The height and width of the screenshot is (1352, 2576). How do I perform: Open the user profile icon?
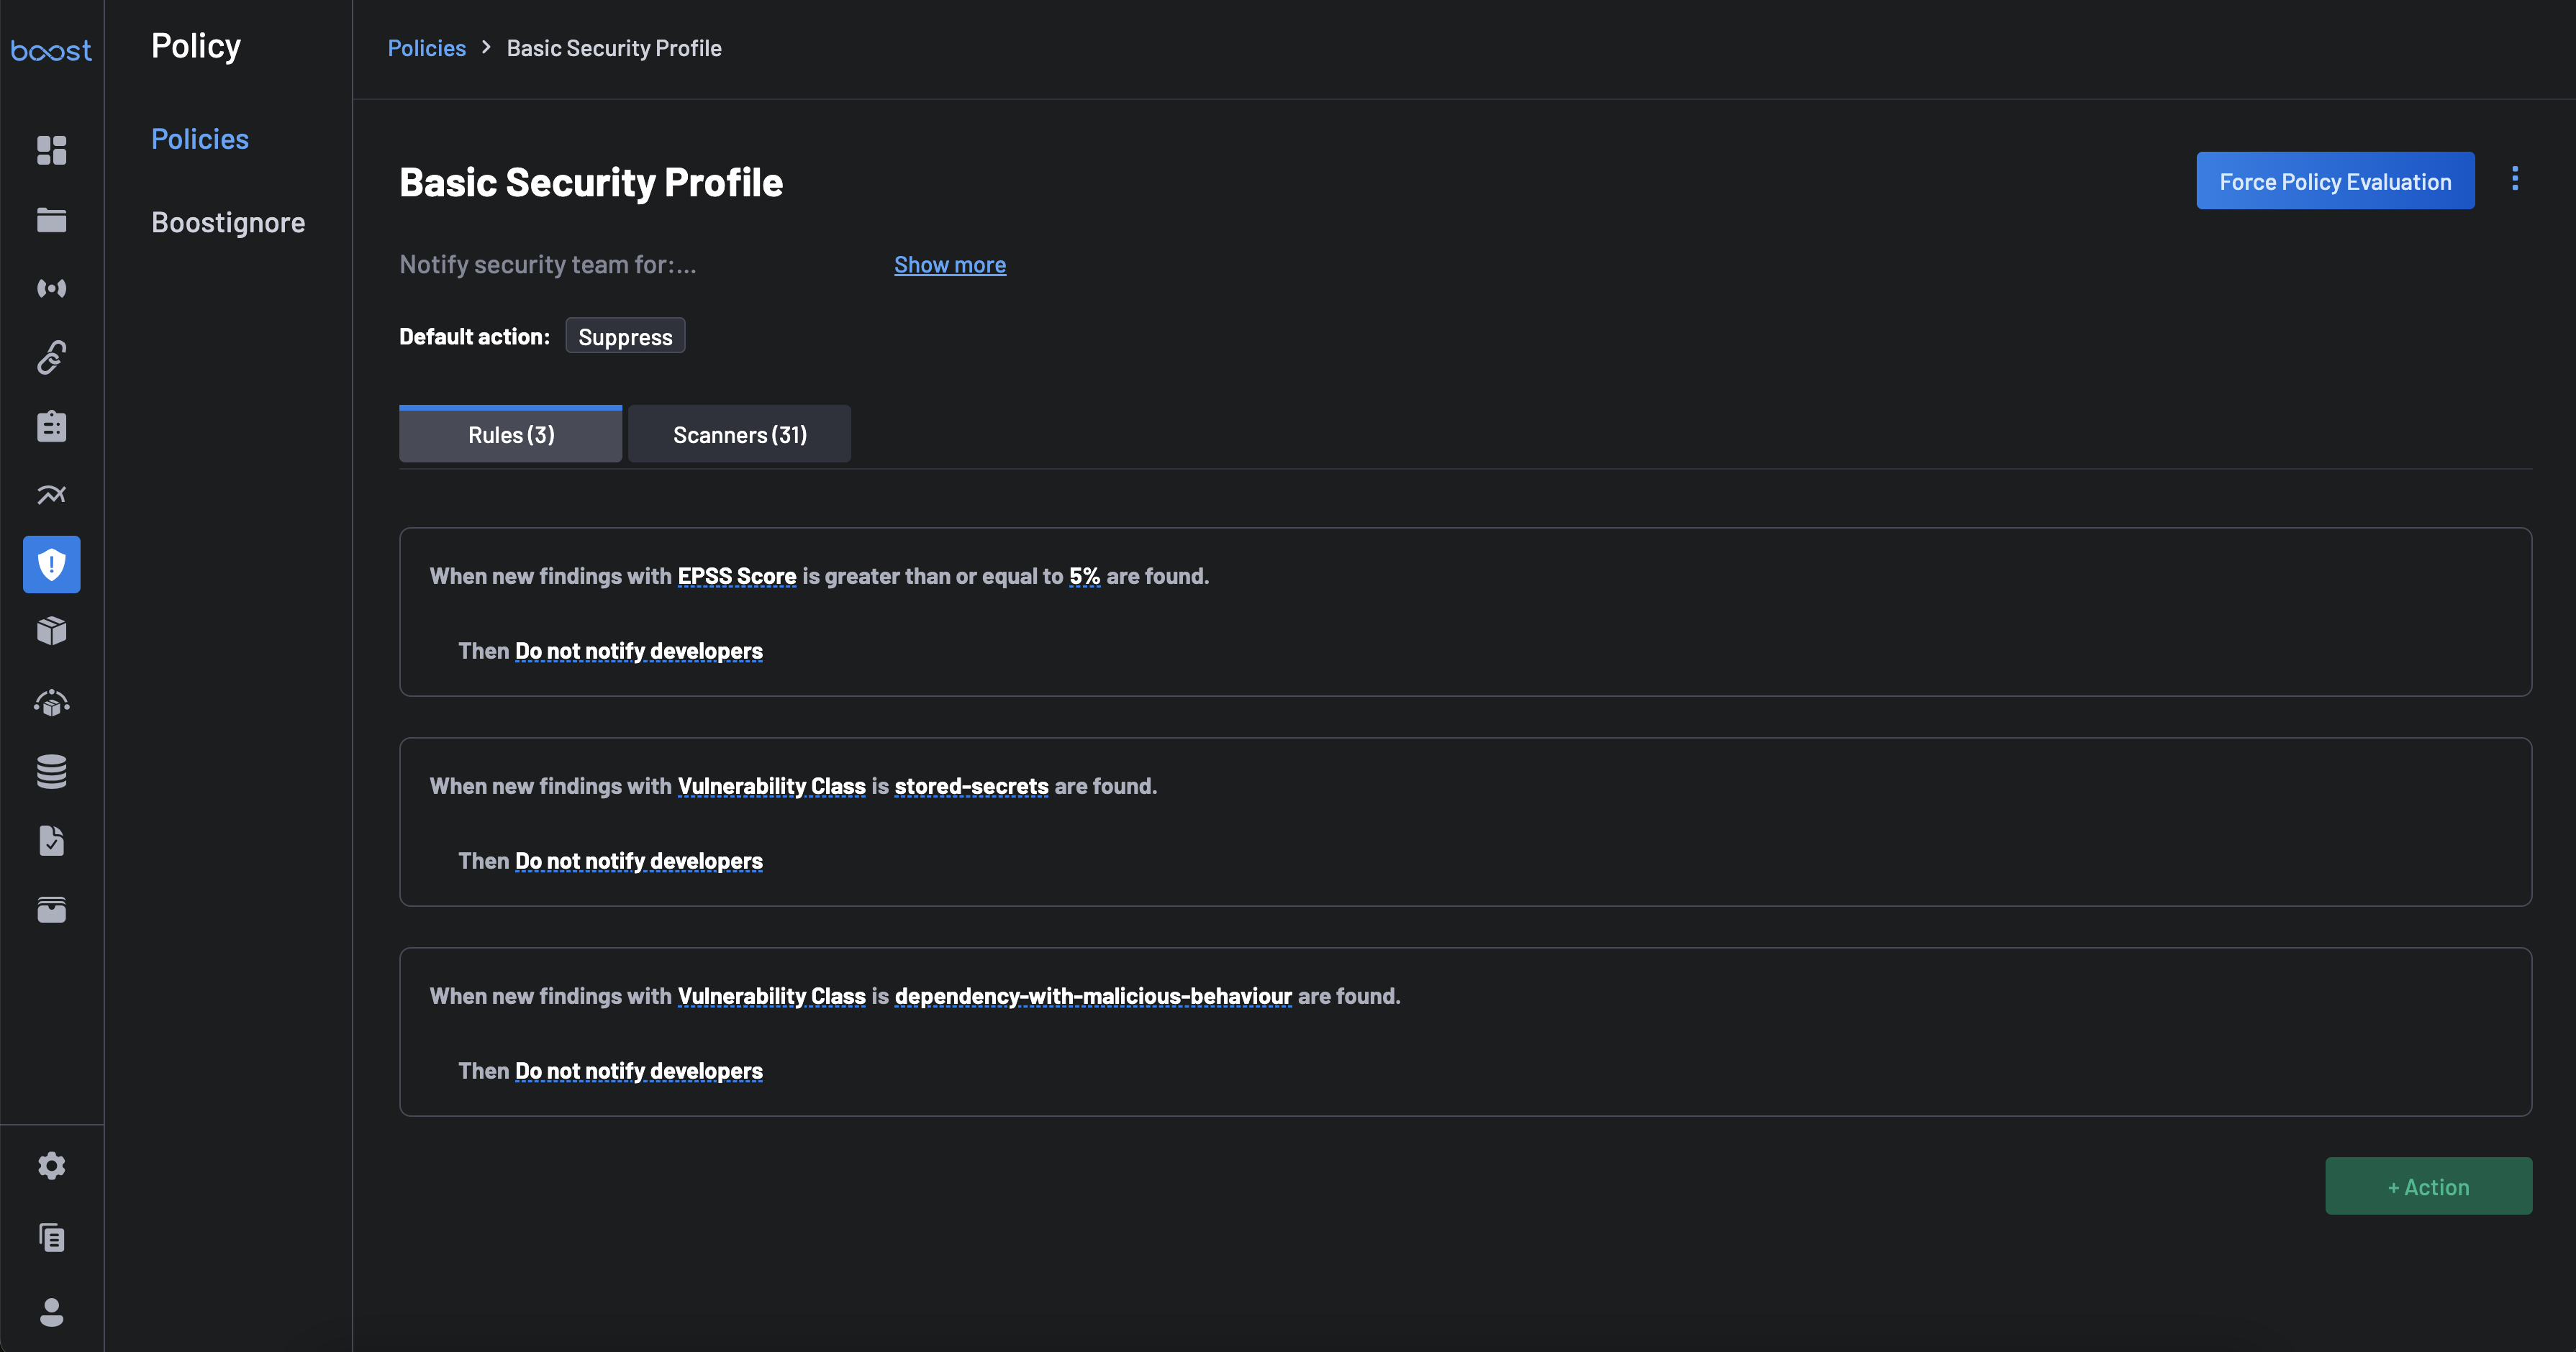coord(51,1312)
